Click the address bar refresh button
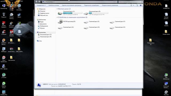 point(116,2)
